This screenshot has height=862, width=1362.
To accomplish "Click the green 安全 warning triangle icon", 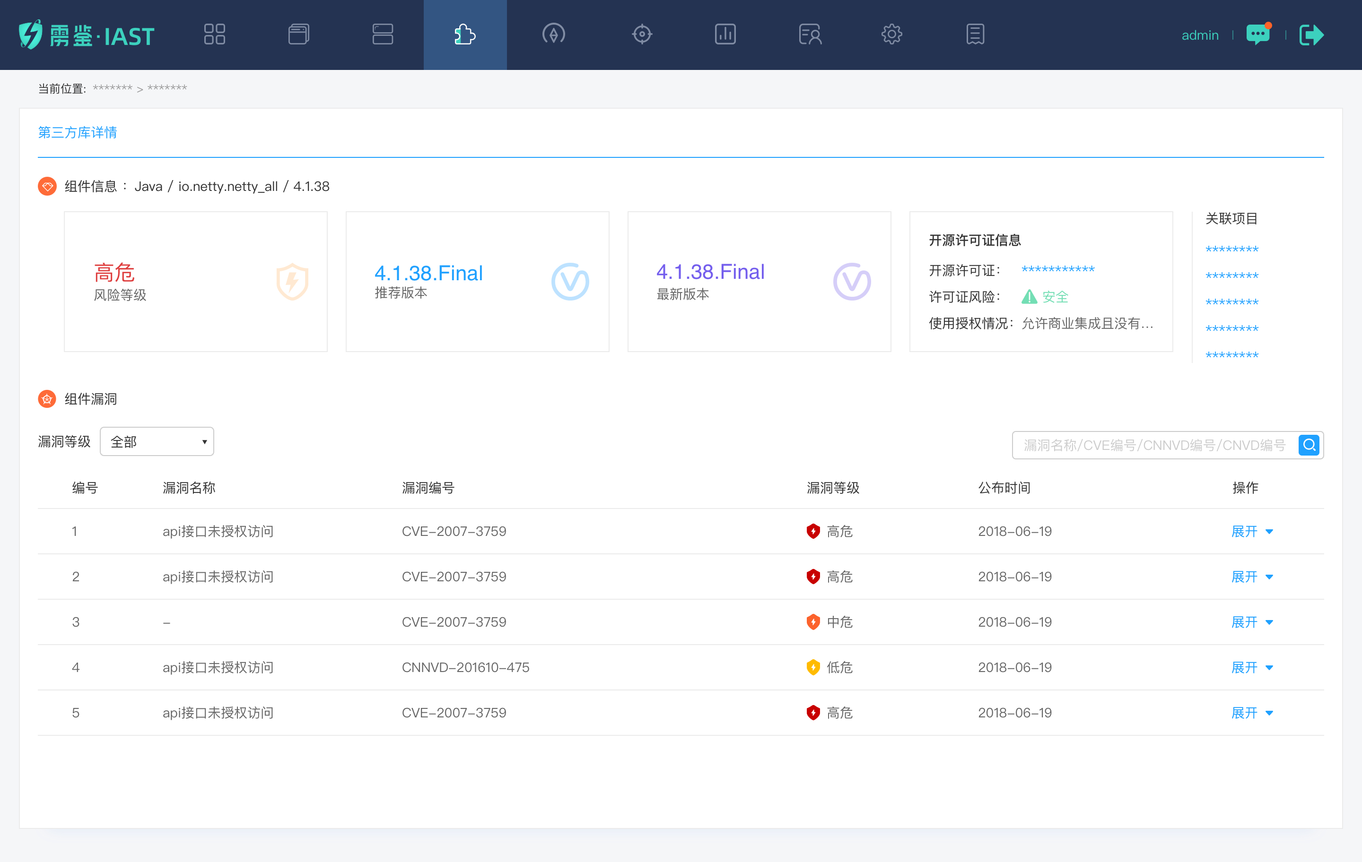I will point(1030,296).
